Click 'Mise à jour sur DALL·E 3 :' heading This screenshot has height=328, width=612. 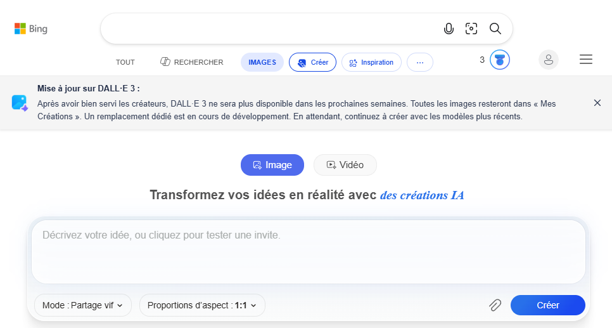(89, 88)
